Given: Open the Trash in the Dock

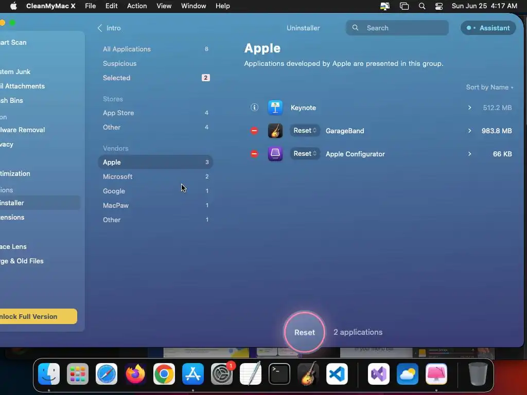Looking at the screenshot, I should 478,374.
